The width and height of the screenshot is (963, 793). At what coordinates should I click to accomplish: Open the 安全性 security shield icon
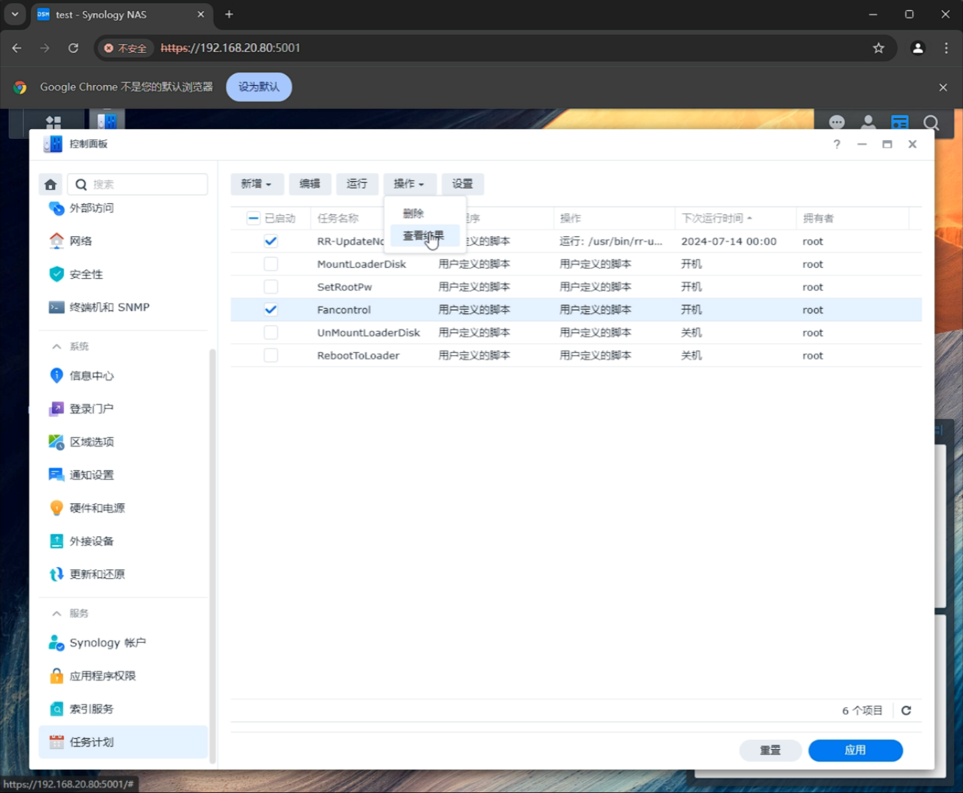tap(56, 274)
